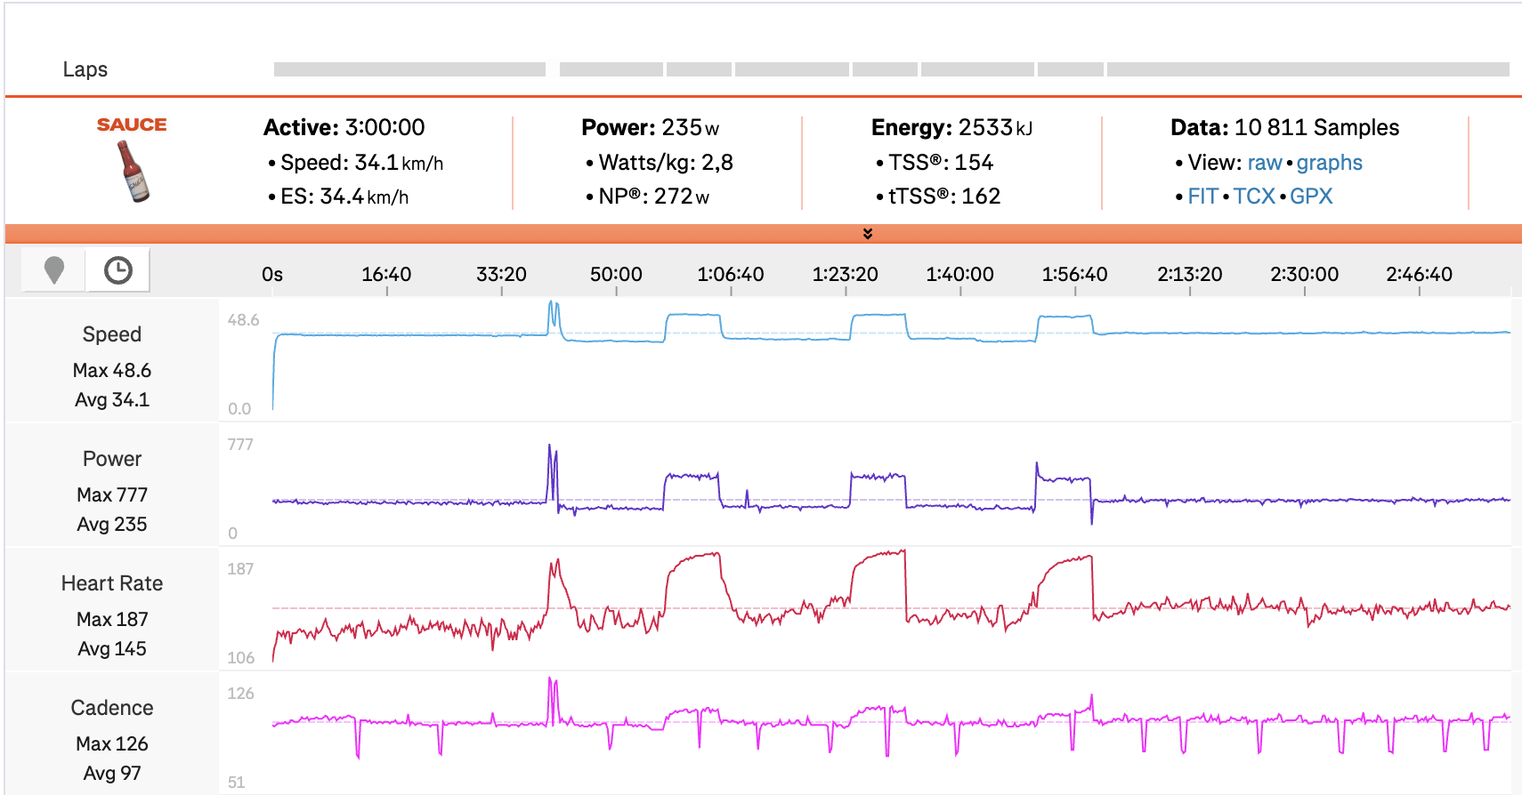The height and width of the screenshot is (795, 1522).
Task: Collapse the Sauce panel with double chevron
Action: tap(867, 234)
